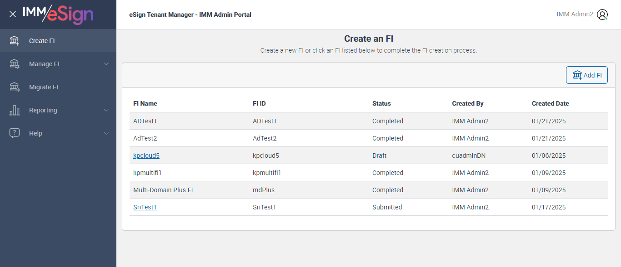Open the Migrate FI menu item
Image resolution: width=621 pixels, height=267 pixels.
[44, 87]
